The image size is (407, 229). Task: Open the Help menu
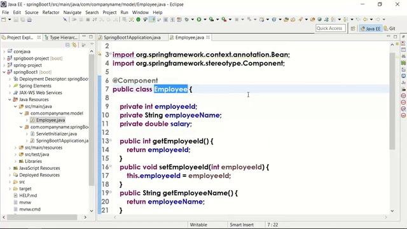(x=158, y=13)
